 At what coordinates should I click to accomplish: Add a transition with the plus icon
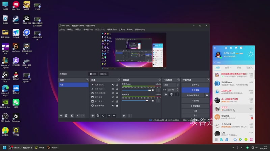166,94
